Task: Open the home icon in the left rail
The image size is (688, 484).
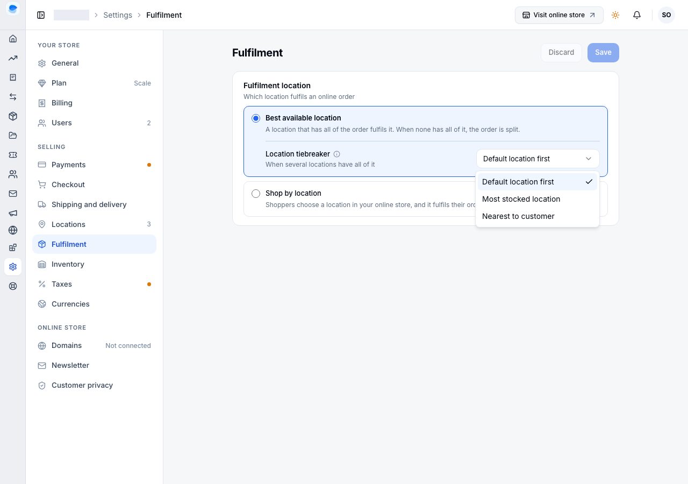Action: [13, 39]
